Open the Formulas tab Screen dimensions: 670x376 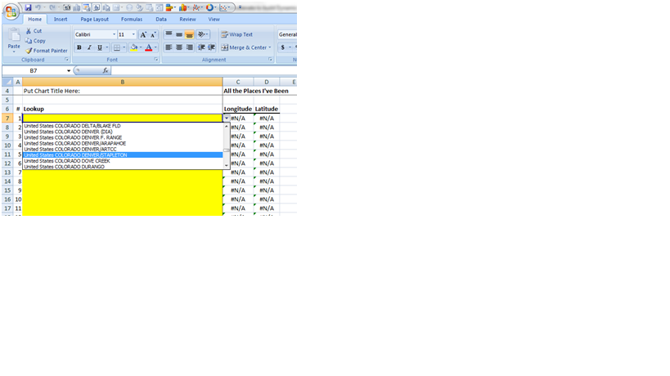[x=132, y=19]
